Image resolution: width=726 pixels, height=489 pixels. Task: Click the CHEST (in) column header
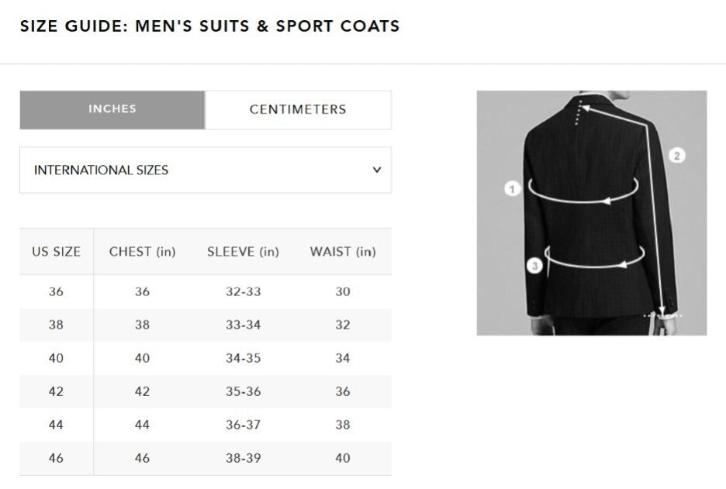tap(142, 252)
